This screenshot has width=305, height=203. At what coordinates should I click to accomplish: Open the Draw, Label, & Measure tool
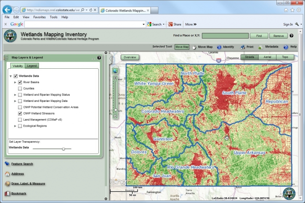point(28,184)
